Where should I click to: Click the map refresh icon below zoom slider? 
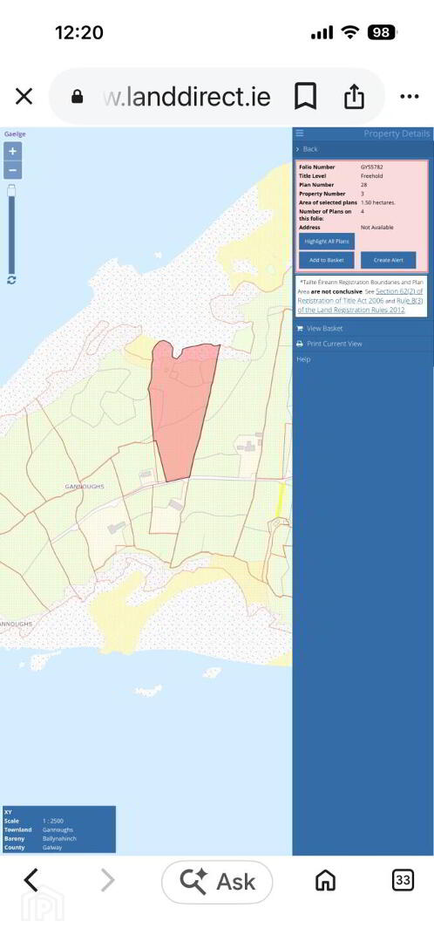pos(11,280)
